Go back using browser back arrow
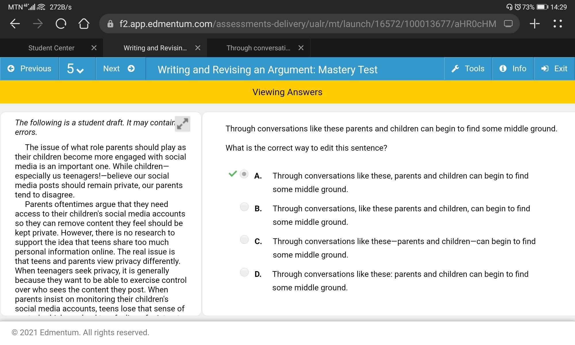Image resolution: width=575 pixels, height=345 pixels. coord(15,24)
